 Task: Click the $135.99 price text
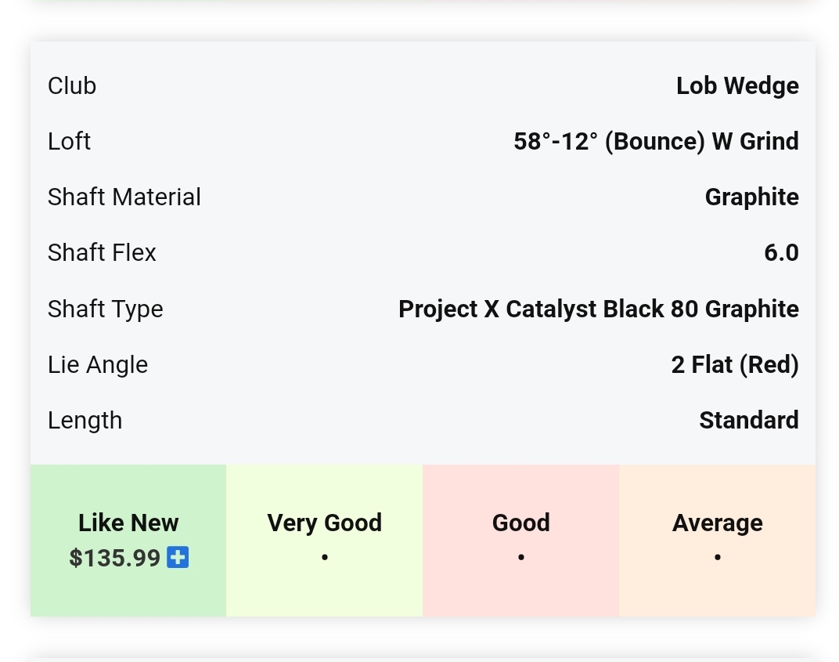pyautogui.click(x=115, y=558)
